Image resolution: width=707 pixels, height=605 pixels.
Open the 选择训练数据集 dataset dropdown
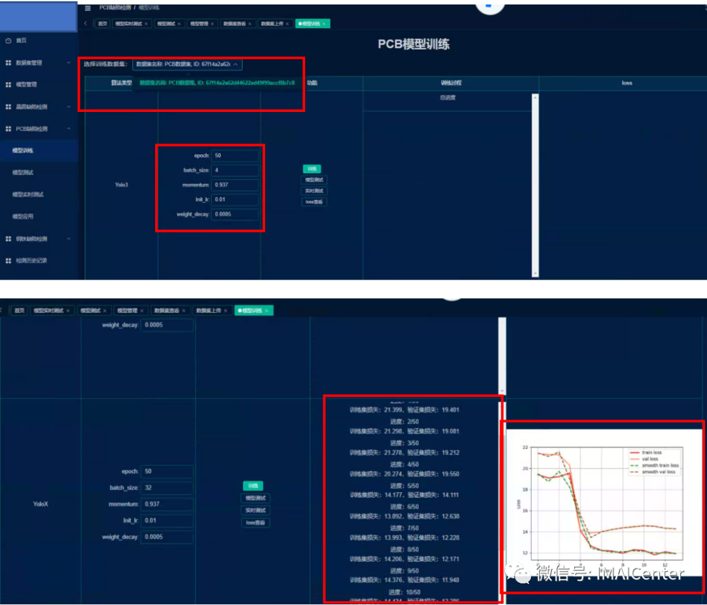[187, 64]
